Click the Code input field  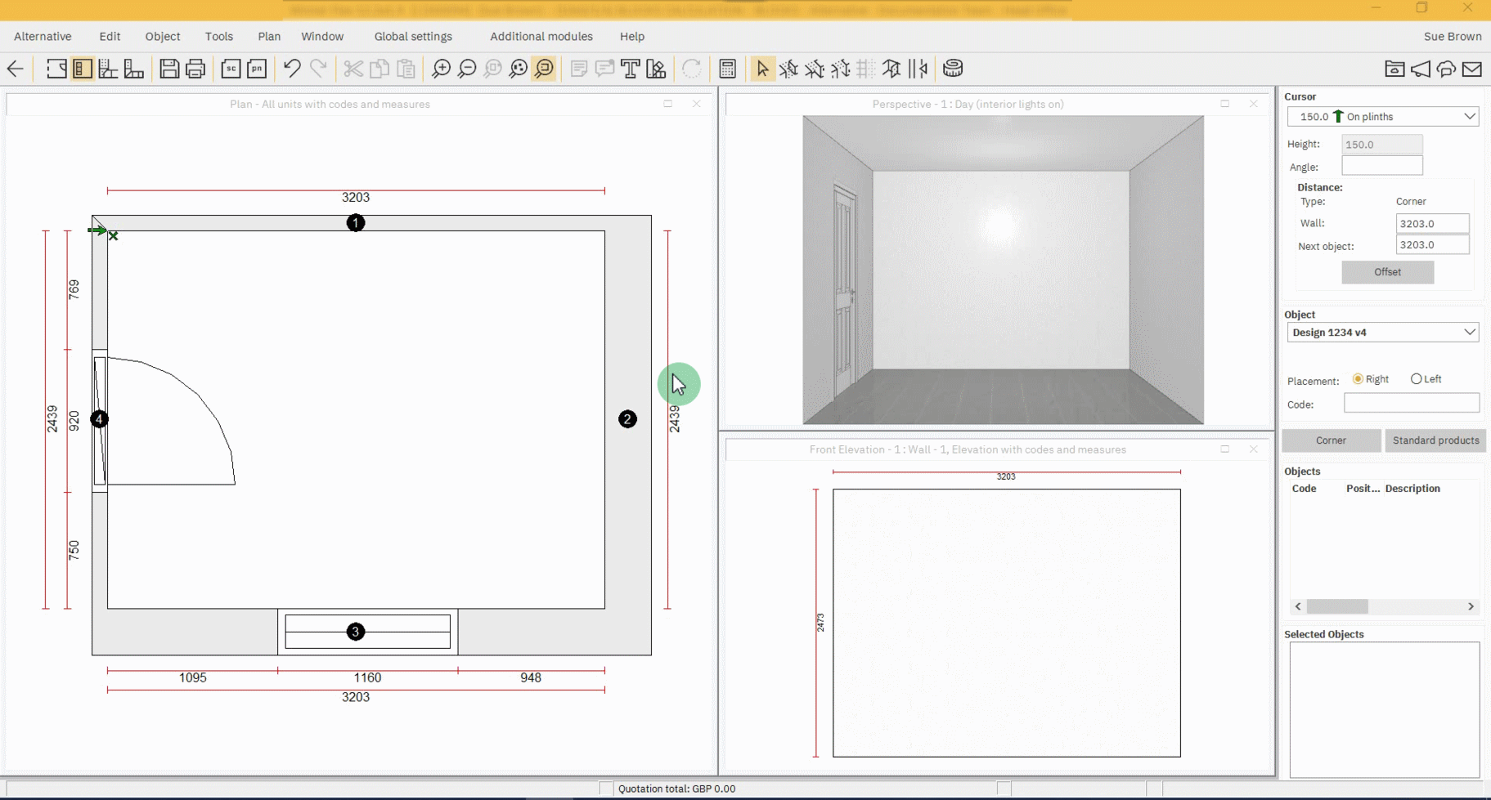[x=1411, y=404]
